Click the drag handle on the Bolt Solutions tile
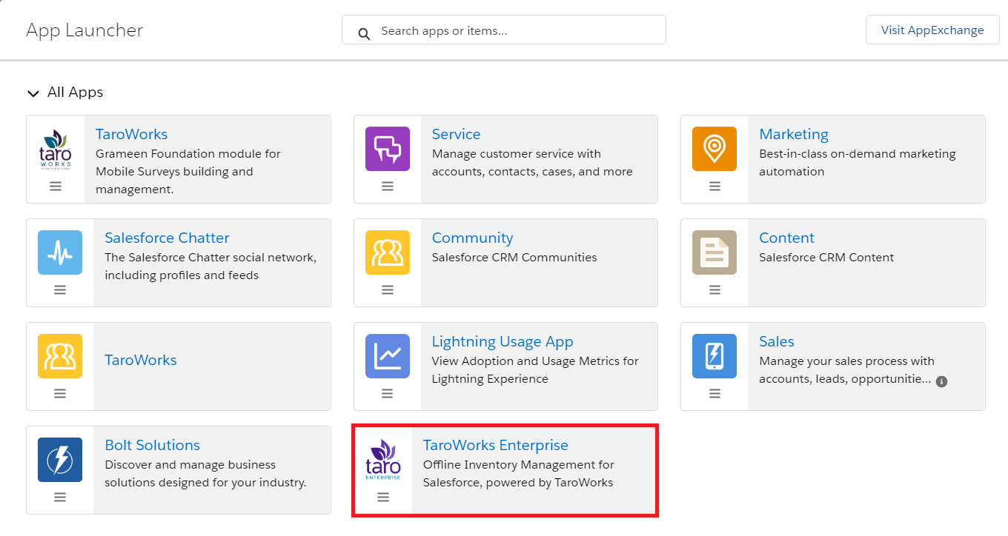Image resolution: width=1008 pixels, height=536 pixels. coord(60,498)
